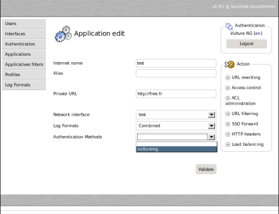The height and width of the screenshot is (214, 279).
Task: Click the icon beside URL rewriting
Action: (228, 78)
